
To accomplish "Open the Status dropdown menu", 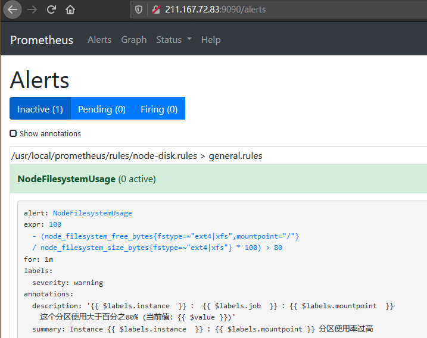I will [173, 40].
